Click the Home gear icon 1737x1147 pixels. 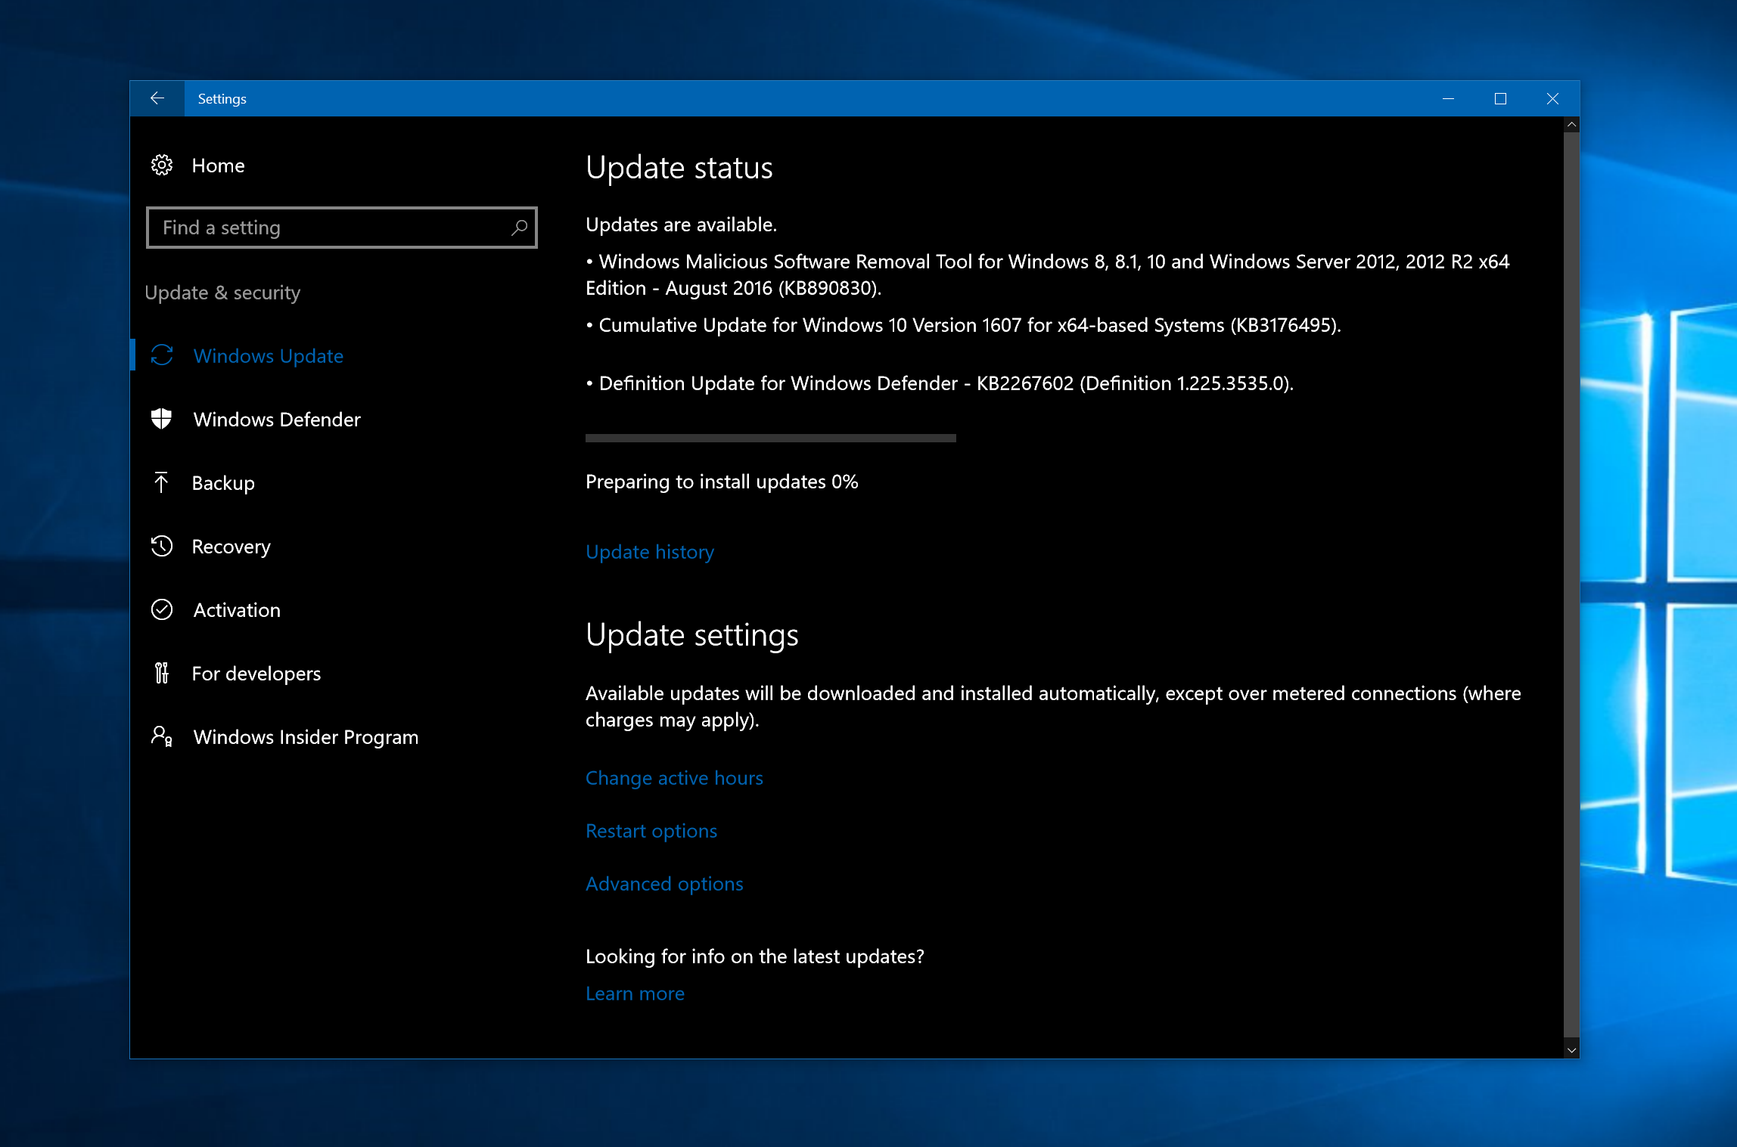point(162,165)
